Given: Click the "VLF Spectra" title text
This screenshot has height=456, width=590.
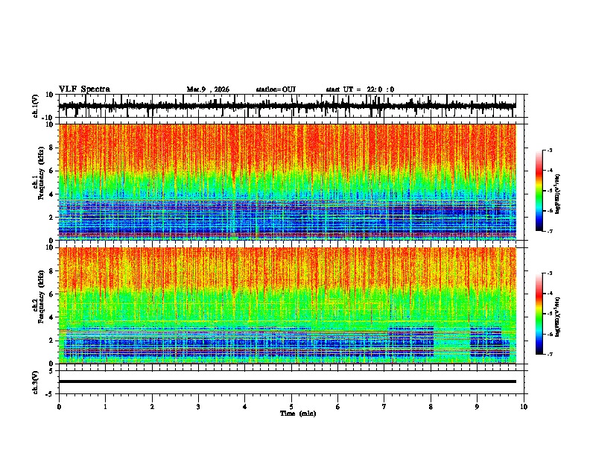Looking at the screenshot, I should [x=84, y=89].
